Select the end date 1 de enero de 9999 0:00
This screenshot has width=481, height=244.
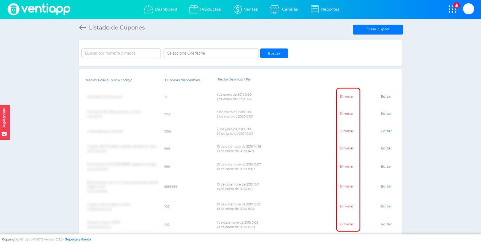[x=234, y=99]
